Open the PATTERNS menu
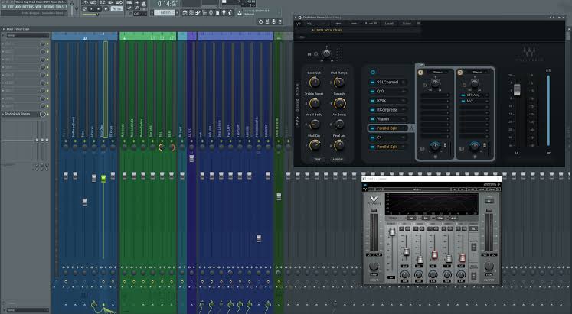This screenshot has height=314, width=572. coord(28,7)
